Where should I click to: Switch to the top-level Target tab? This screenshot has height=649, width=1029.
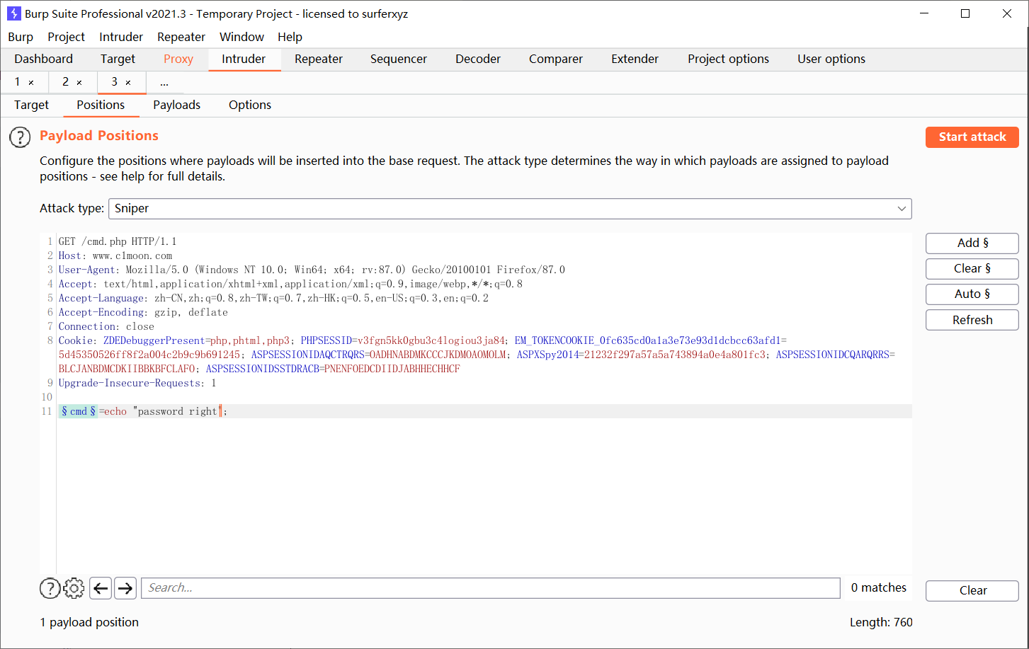(118, 59)
